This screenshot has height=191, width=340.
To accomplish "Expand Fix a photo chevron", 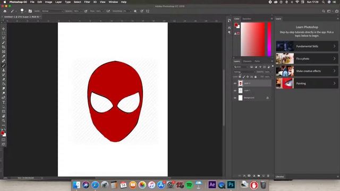I will tap(334, 58).
